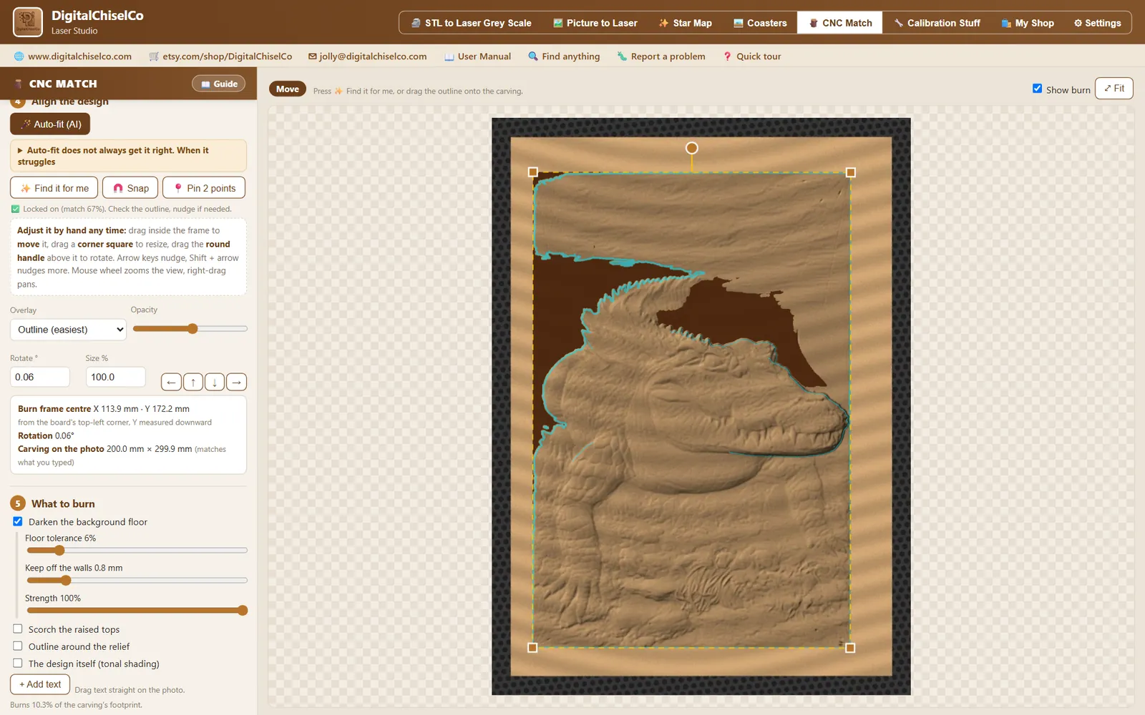The width and height of the screenshot is (1145, 715).
Task: Nudge the frame left with the arrow button
Action: 171,382
